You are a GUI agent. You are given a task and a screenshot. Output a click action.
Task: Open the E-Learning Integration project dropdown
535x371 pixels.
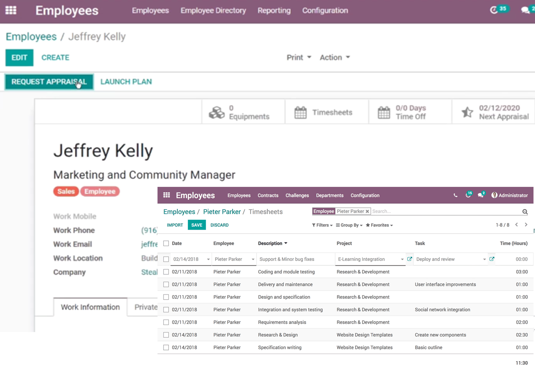tap(402, 259)
